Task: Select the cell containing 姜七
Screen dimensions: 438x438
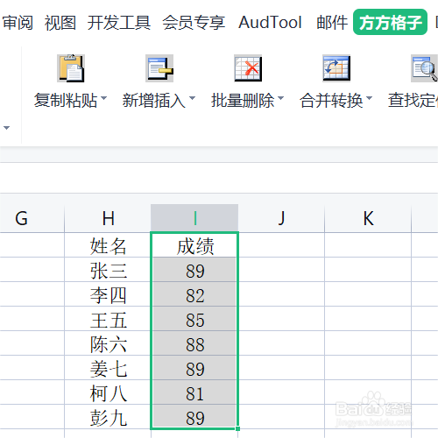Action: pos(108,368)
